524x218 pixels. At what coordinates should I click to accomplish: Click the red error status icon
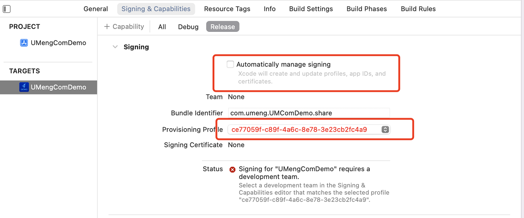click(232, 170)
